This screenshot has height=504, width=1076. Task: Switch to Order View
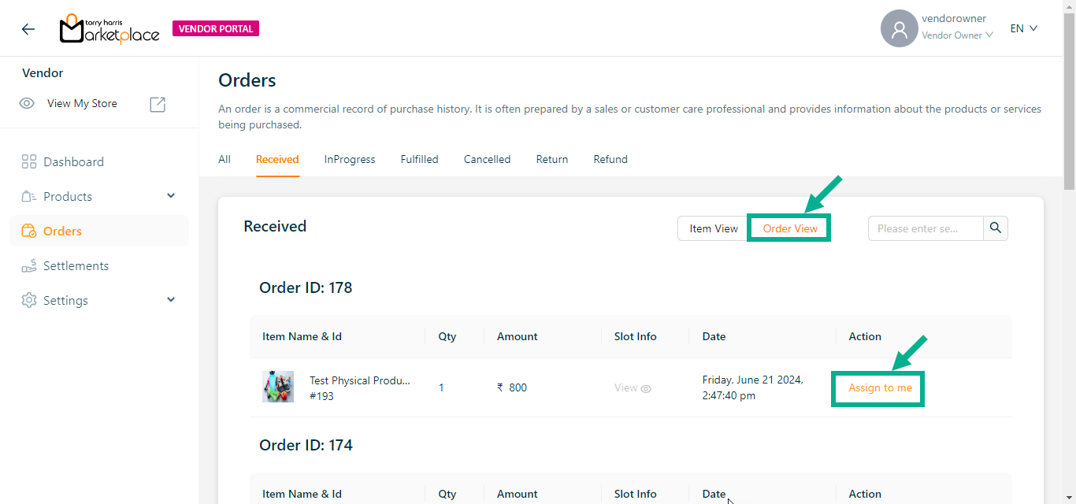pos(789,228)
